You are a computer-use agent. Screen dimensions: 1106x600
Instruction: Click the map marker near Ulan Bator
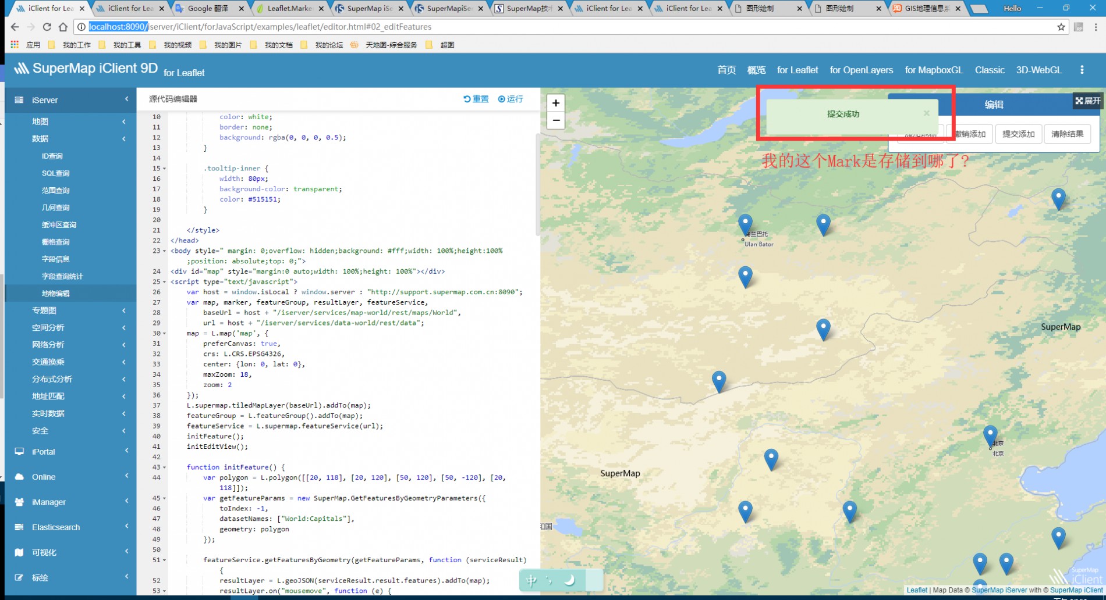click(745, 224)
